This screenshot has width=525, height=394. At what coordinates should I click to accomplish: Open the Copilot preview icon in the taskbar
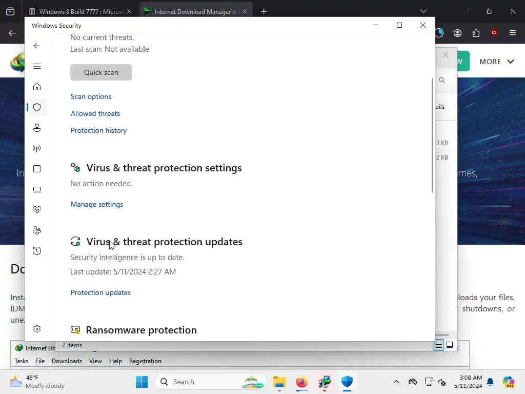pyautogui.click(x=509, y=382)
